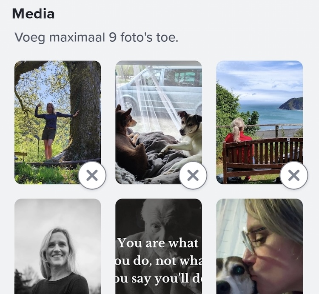The width and height of the screenshot is (319, 294).
Task: Select the photo of woman kissing dog
Action: (x=259, y=247)
